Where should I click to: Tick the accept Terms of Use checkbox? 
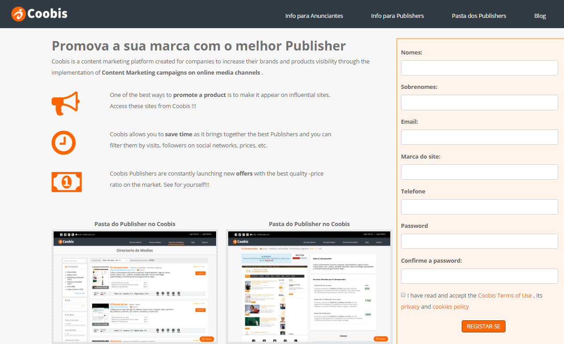tap(403, 295)
